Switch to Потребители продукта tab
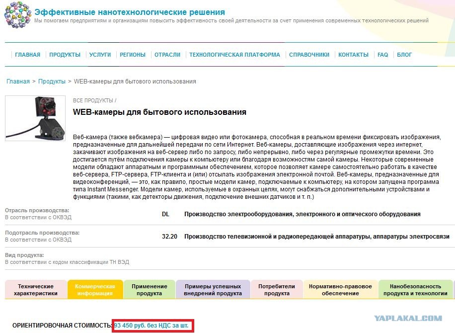This screenshot has width=455, height=333. (x=277, y=290)
